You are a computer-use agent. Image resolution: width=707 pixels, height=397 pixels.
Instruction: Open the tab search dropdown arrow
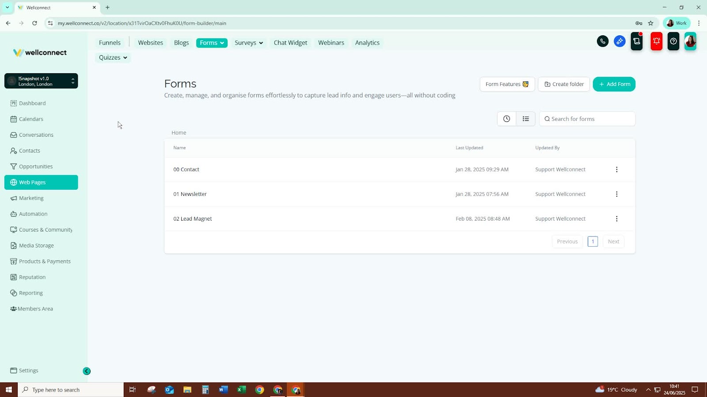7,7
